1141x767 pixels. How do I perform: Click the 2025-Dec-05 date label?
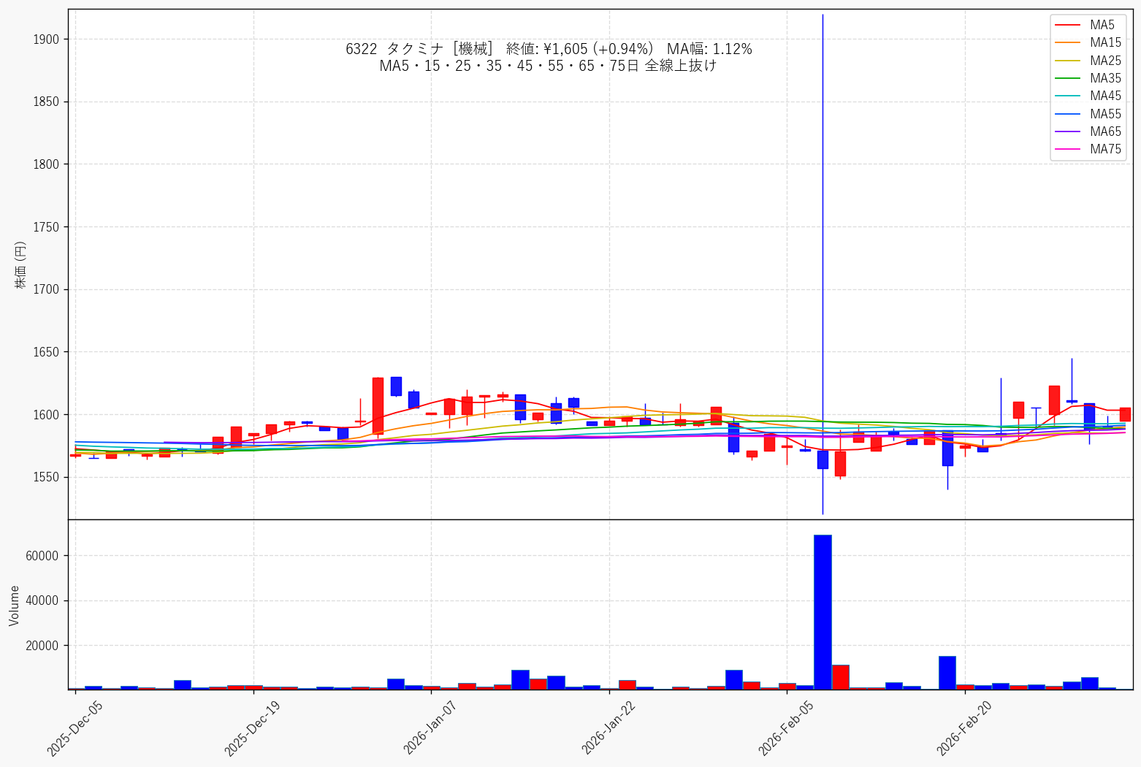point(75,728)
